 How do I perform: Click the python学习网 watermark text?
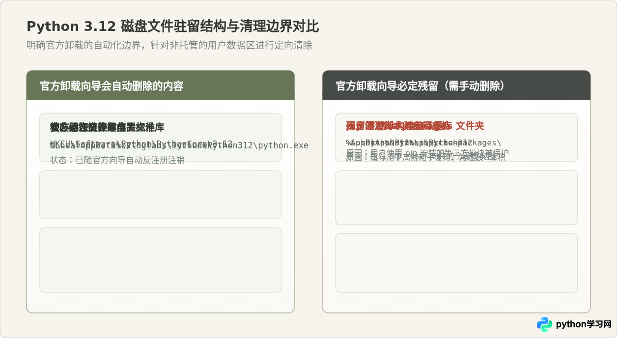pos(584,324)
